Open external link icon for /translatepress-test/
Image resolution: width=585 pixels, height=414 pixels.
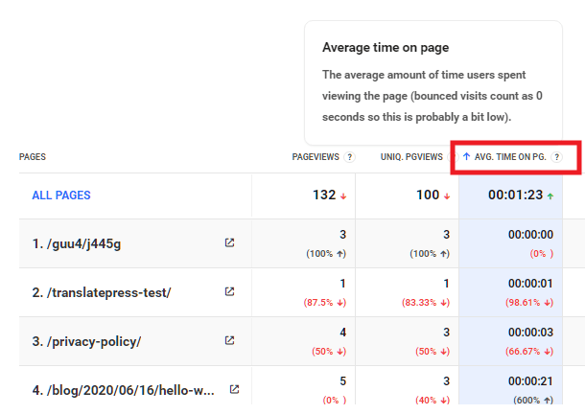(x=229, y=291)
